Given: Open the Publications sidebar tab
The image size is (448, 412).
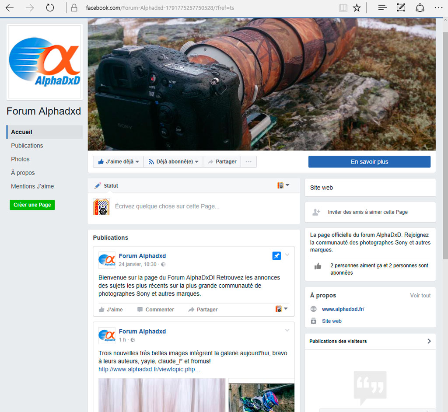Looking at the screenshot, I should [27, 146].
